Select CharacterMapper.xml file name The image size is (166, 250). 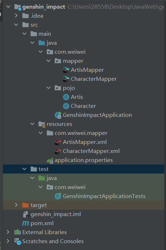pos(91,151)
